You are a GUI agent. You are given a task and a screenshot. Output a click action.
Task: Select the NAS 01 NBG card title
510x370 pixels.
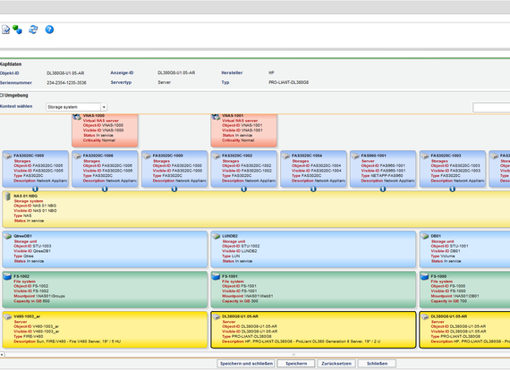[25, 196]
